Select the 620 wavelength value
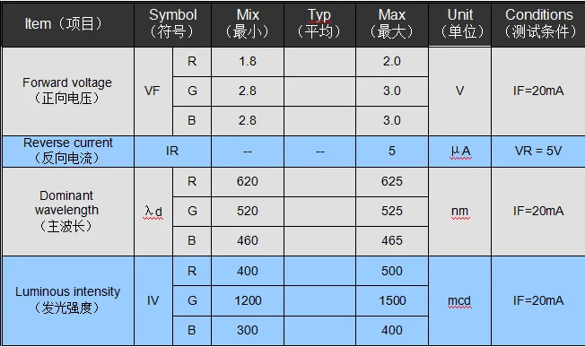The height and width of the screenshot is (347, 585). click(x=248, y=181)
